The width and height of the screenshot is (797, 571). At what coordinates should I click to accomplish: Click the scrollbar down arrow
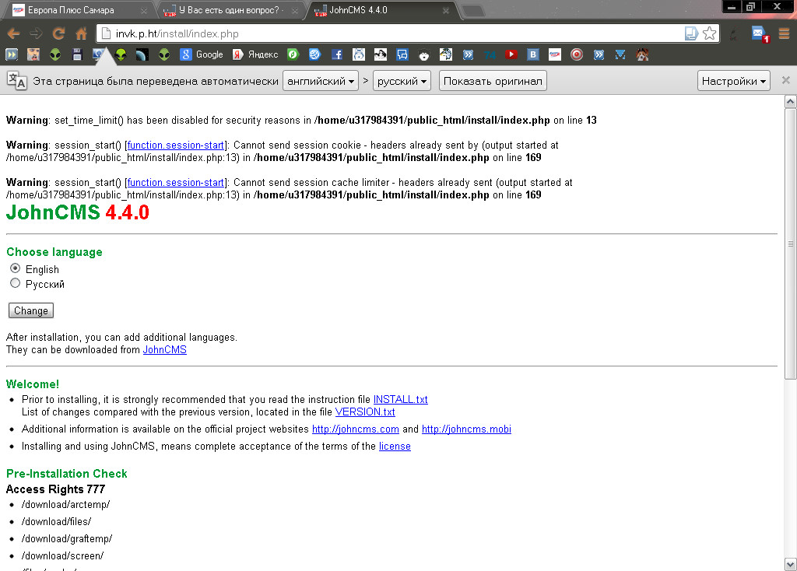click(x=791, y=565)
